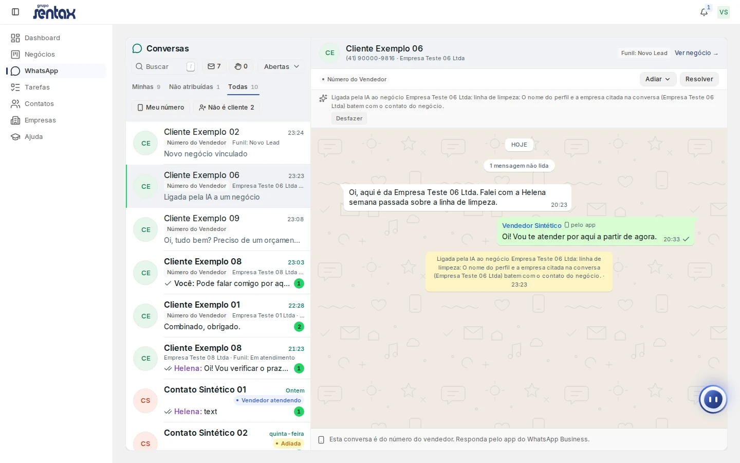Click Desfazer to undo AI link

tap(349, 118)
